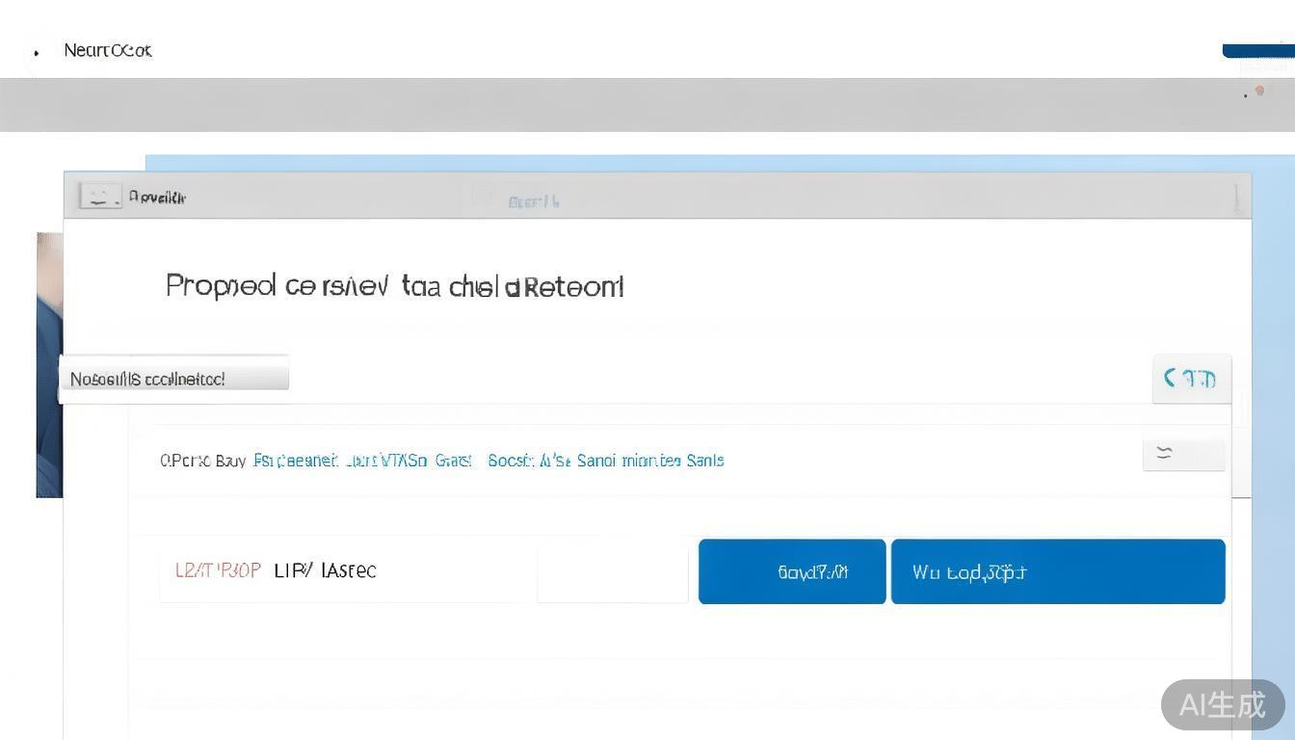Screen dimensions: 1295x740
Task: Click the gray tooltip label on the left edge
Action: [173, 379]
